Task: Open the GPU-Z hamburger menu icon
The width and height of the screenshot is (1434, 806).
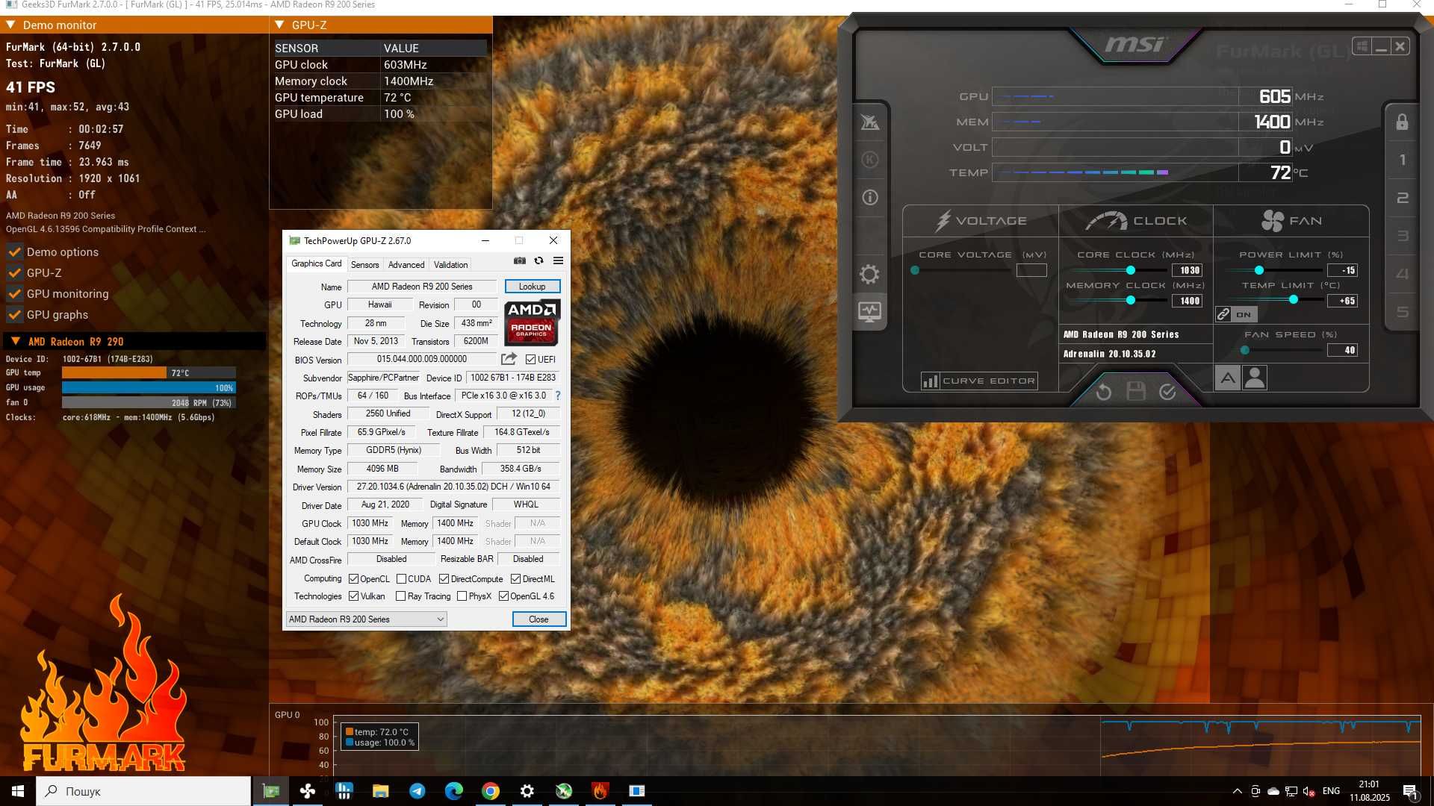Action: coord(558,260)
